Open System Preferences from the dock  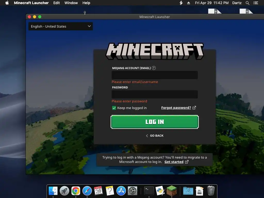(133, 191)
